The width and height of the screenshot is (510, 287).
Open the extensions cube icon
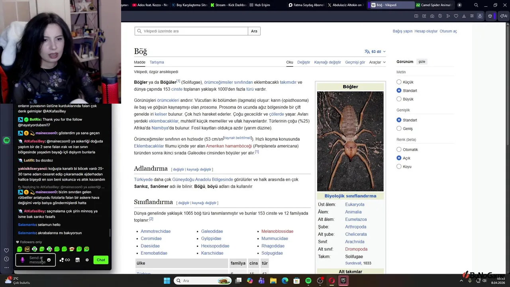(490, 16)
